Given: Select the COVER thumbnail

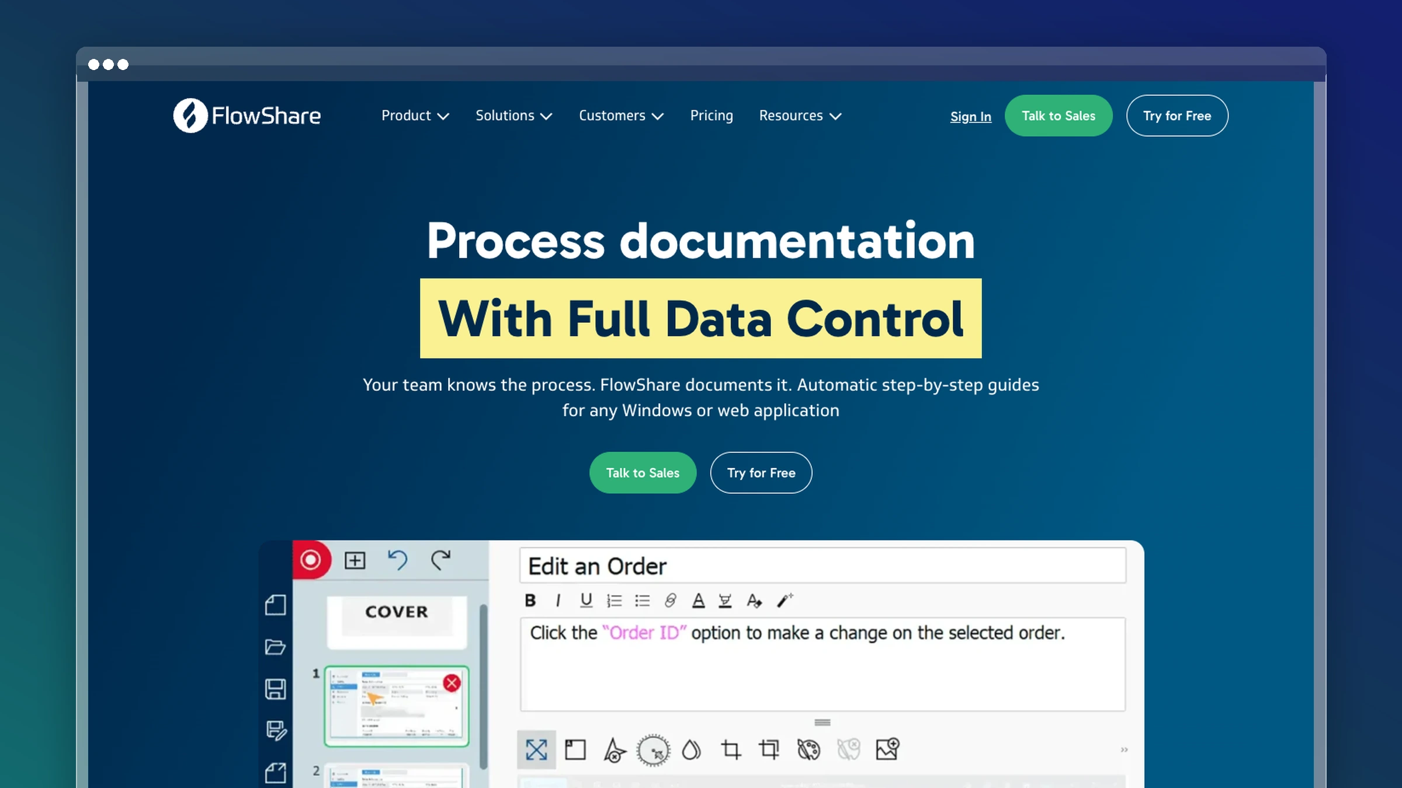Looking at the screenshot, I should click(x=397, y=622).
